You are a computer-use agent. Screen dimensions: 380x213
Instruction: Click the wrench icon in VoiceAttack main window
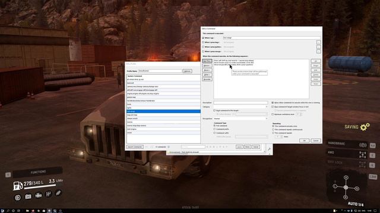(x=269, y=149)
